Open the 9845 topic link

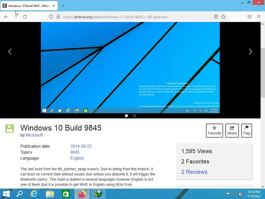(75, 152)
